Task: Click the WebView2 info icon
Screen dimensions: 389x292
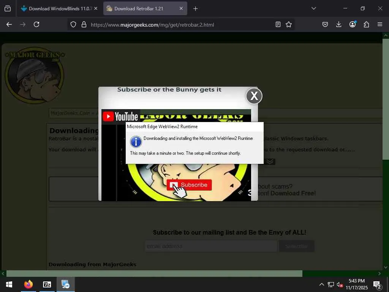Action: coord(136,142)
